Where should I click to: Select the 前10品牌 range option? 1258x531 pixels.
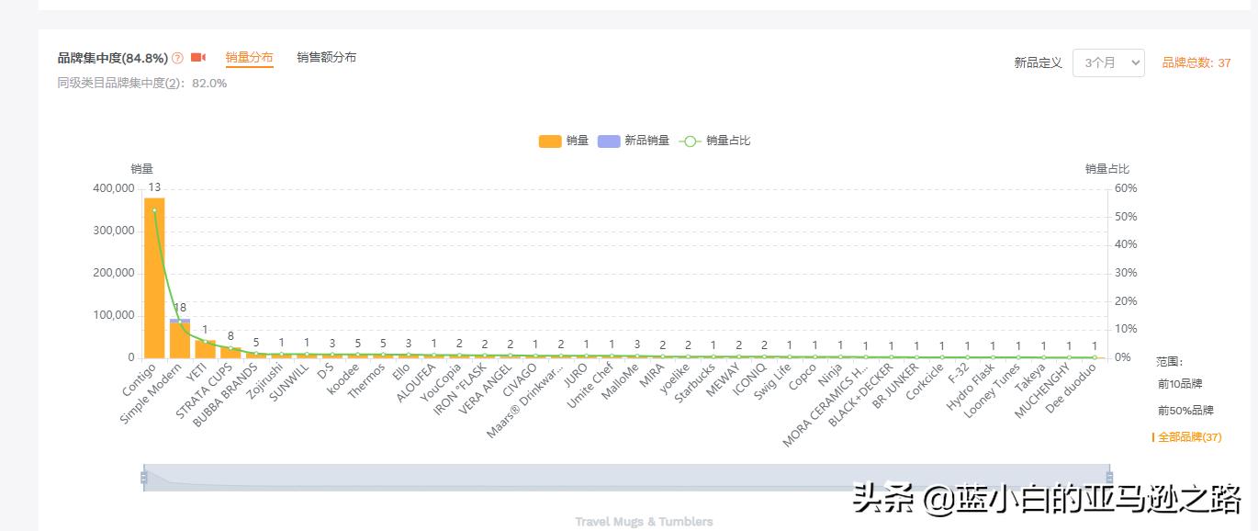click(1180, 383)
